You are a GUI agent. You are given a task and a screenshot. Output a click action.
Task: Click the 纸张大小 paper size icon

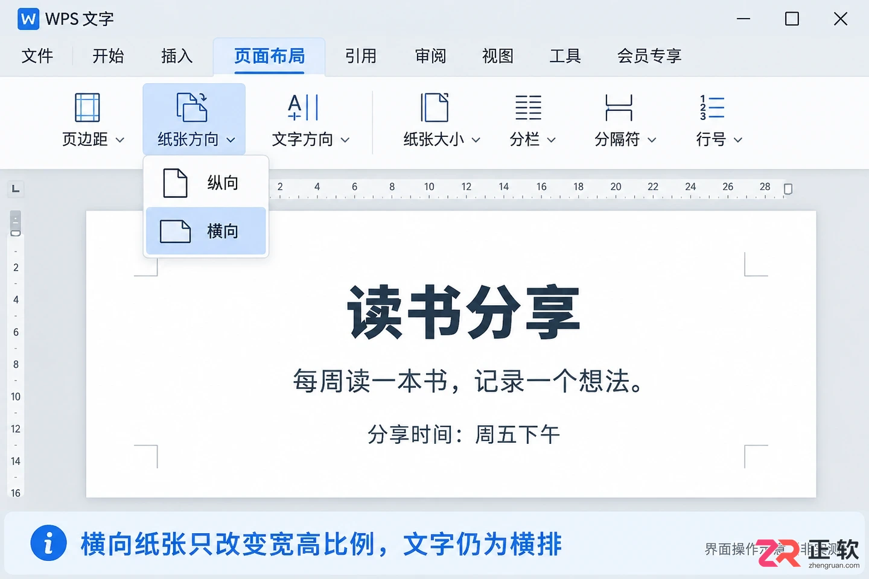pos(434,107)
